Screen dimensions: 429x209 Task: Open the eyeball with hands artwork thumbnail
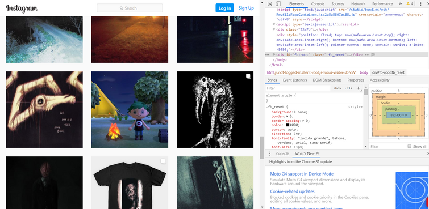(x=44, y=110)
